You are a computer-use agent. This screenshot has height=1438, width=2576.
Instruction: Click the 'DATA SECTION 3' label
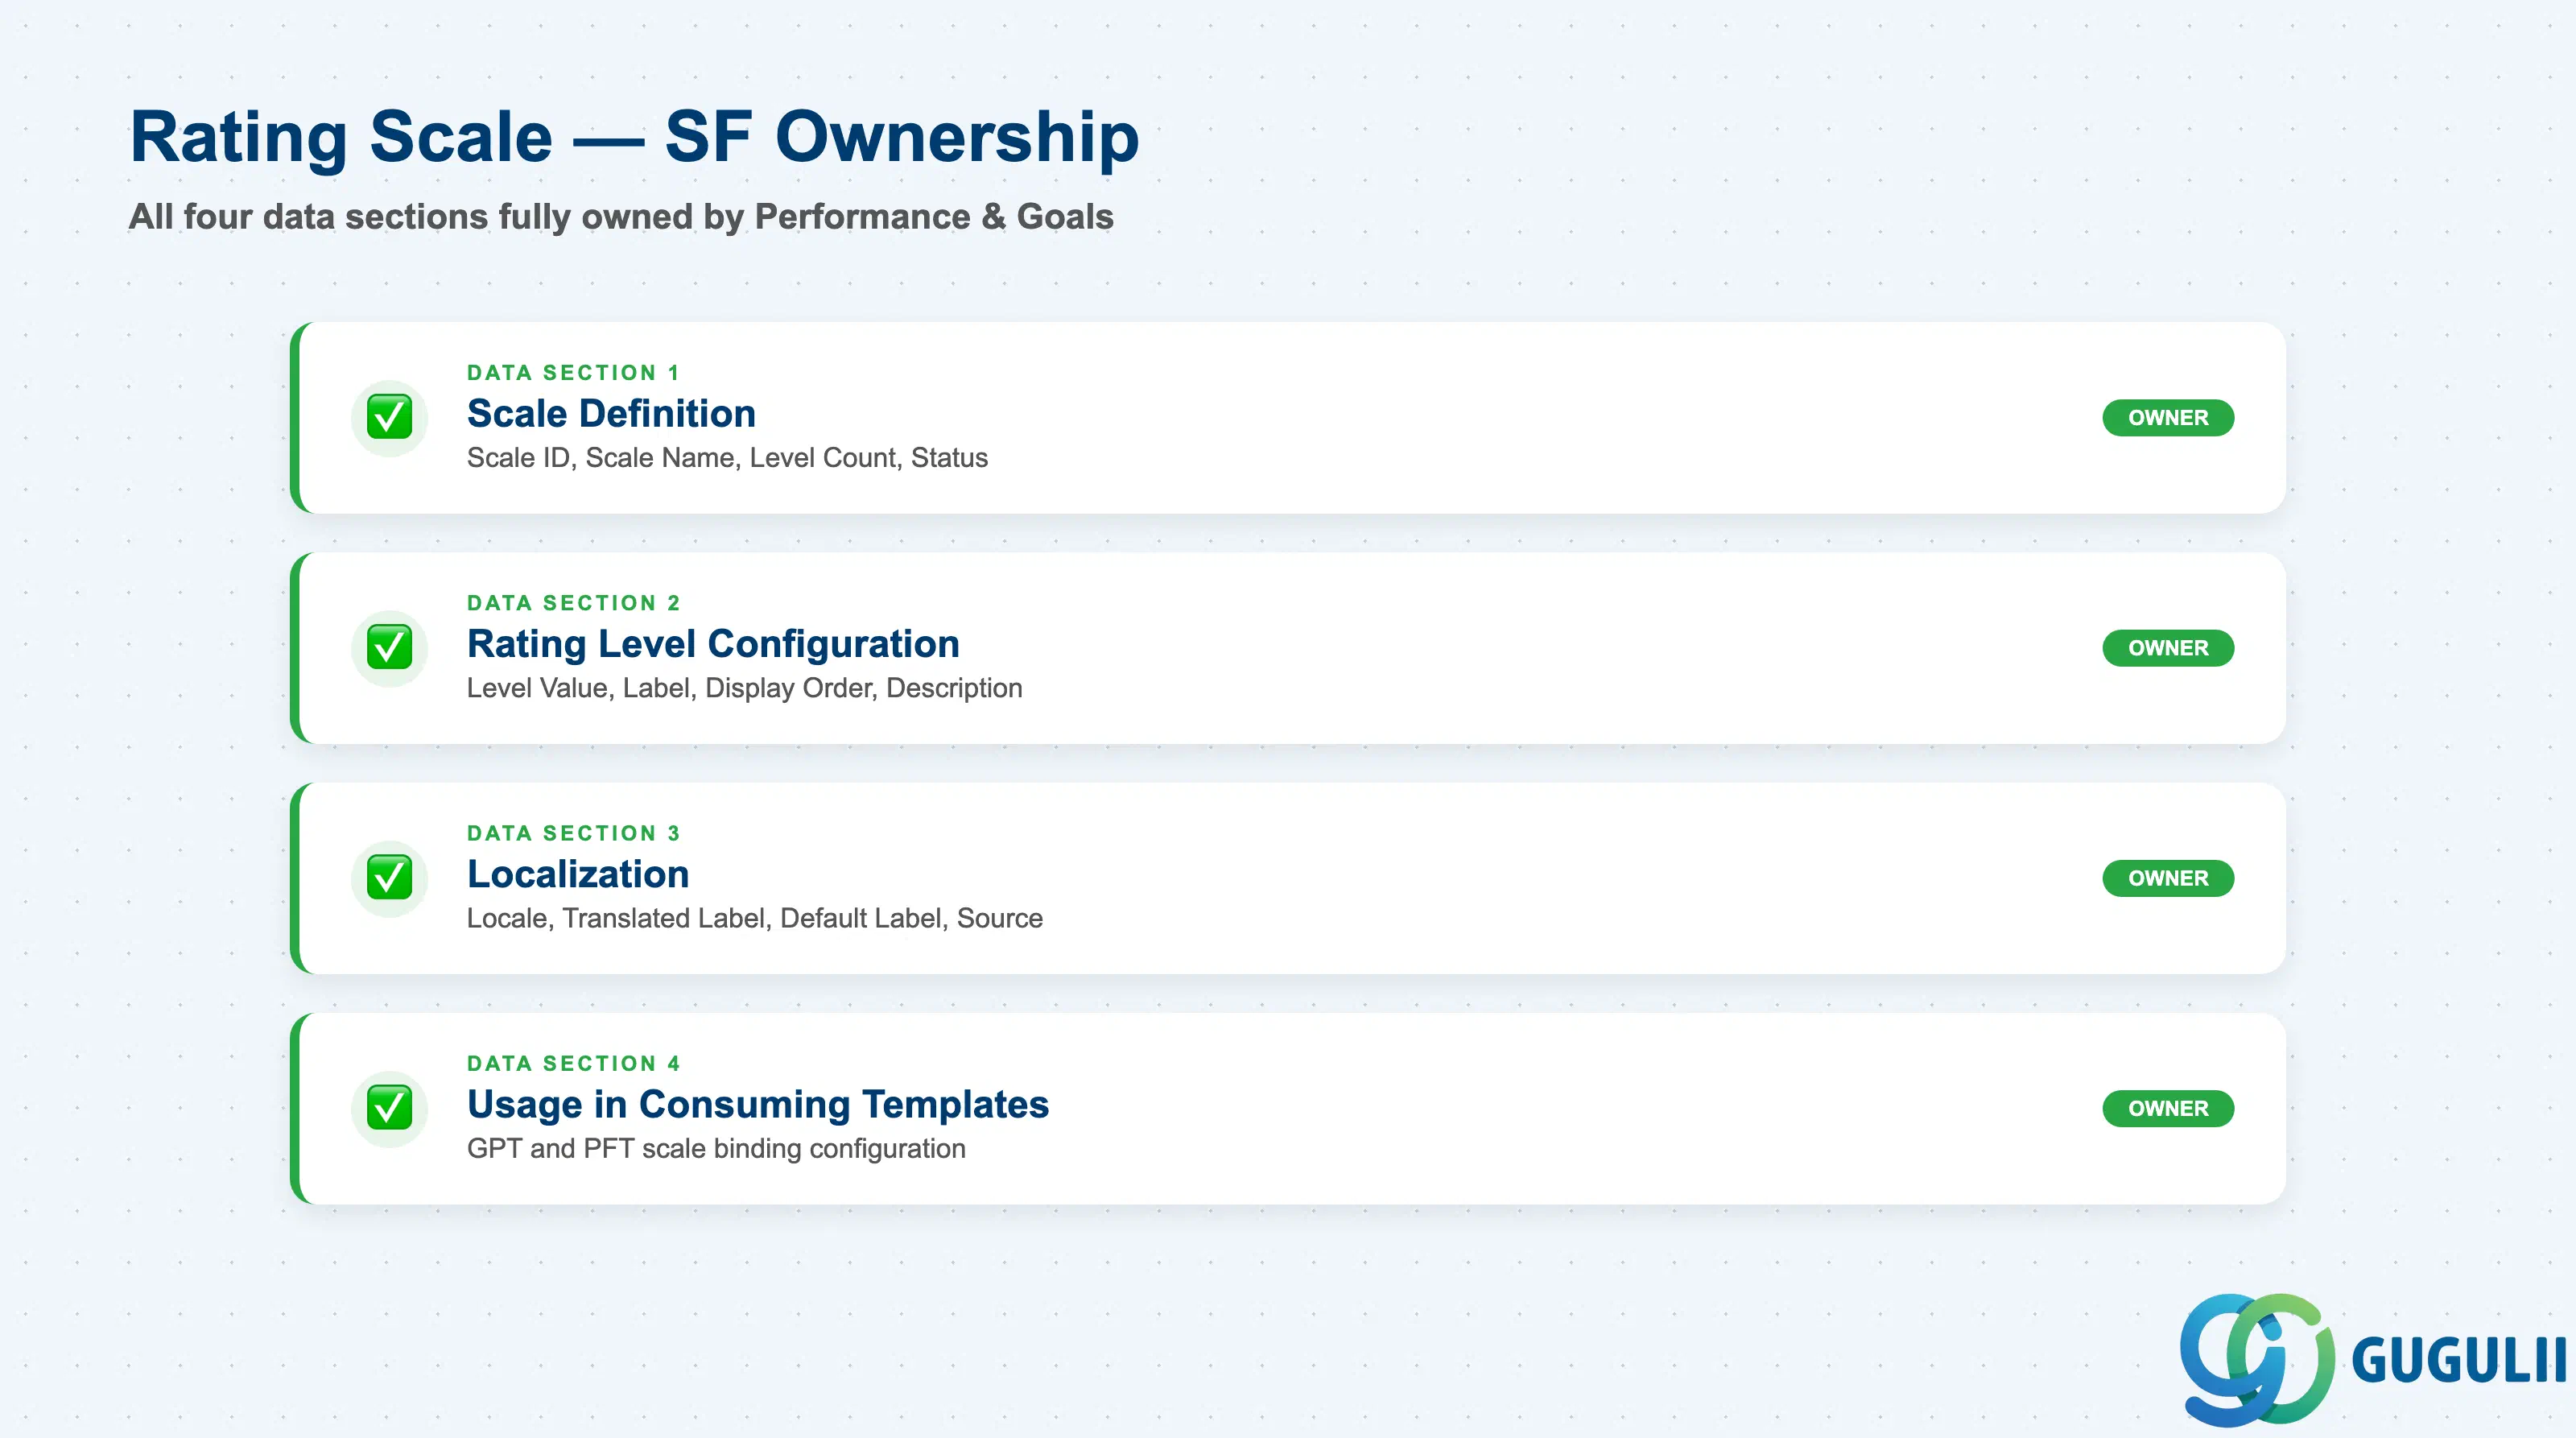click(573, 833)
